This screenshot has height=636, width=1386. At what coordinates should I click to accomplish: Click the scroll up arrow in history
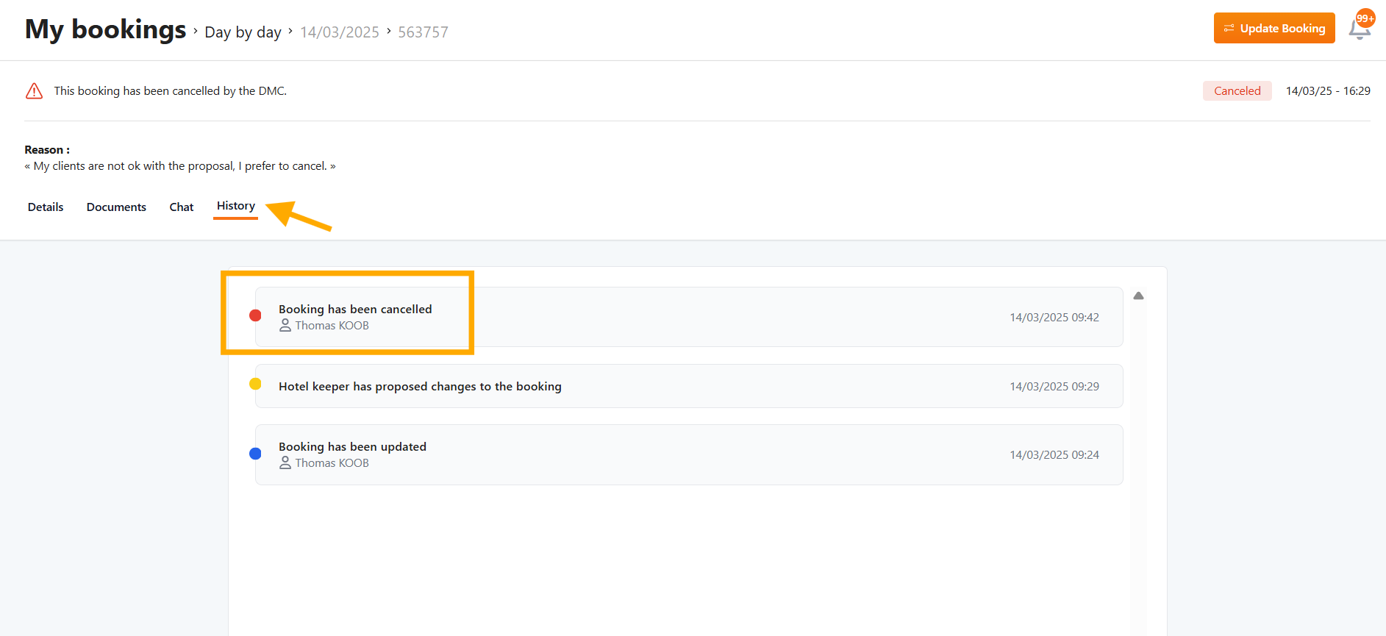point(1138,296)
